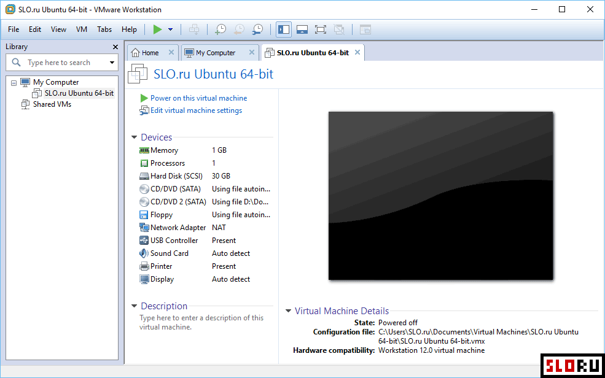605x378 pixels.
Task: Click the Hard Disk (SCSI) device icon
Action: pos(144,176)
